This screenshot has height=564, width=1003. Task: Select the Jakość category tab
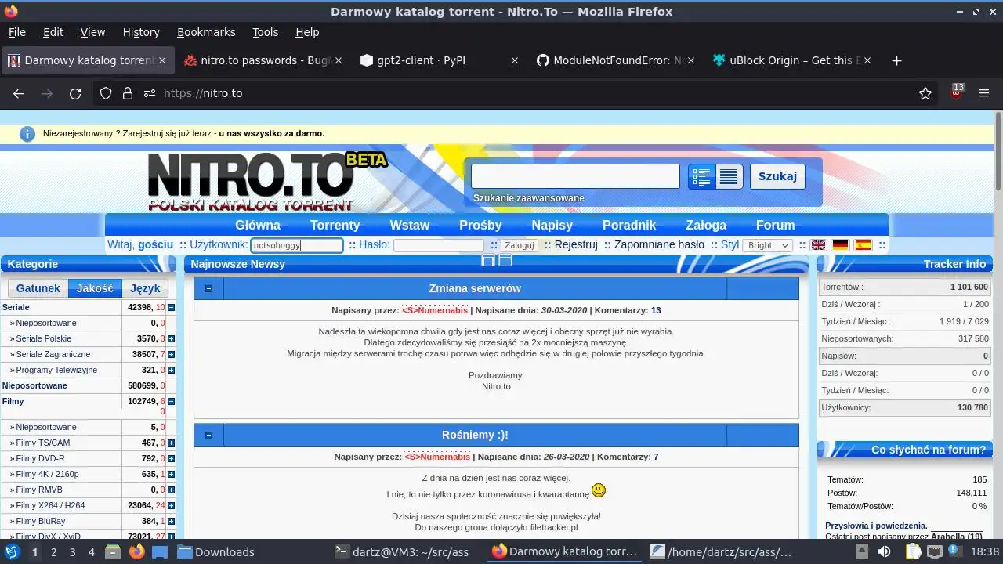(95, 288)
